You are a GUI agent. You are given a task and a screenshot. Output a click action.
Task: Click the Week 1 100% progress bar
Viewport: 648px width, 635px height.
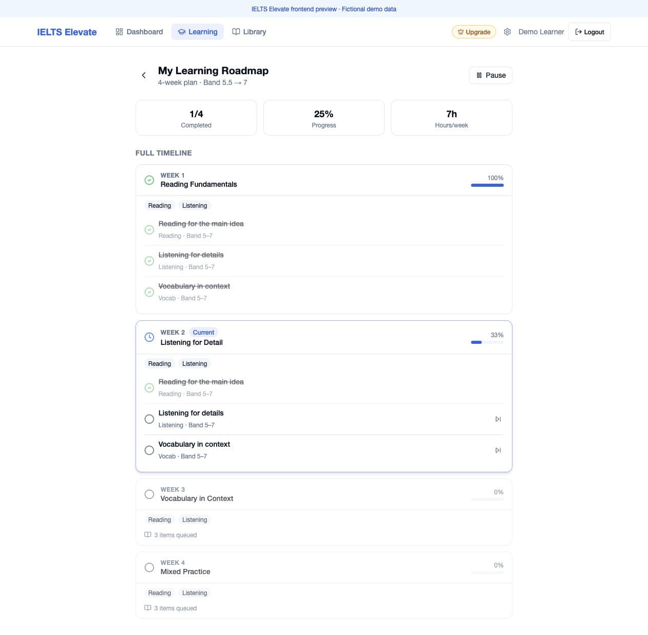(x=487, y=185)
